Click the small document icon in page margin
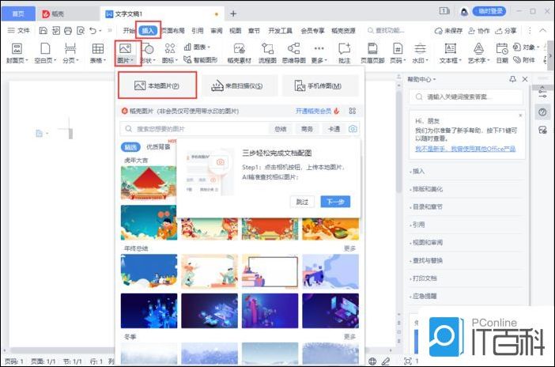555x367 pixels. [40, 133]
